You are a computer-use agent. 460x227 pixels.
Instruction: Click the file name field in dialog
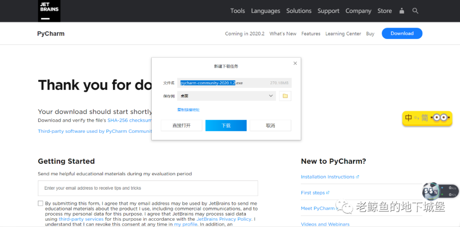point(234,83)
